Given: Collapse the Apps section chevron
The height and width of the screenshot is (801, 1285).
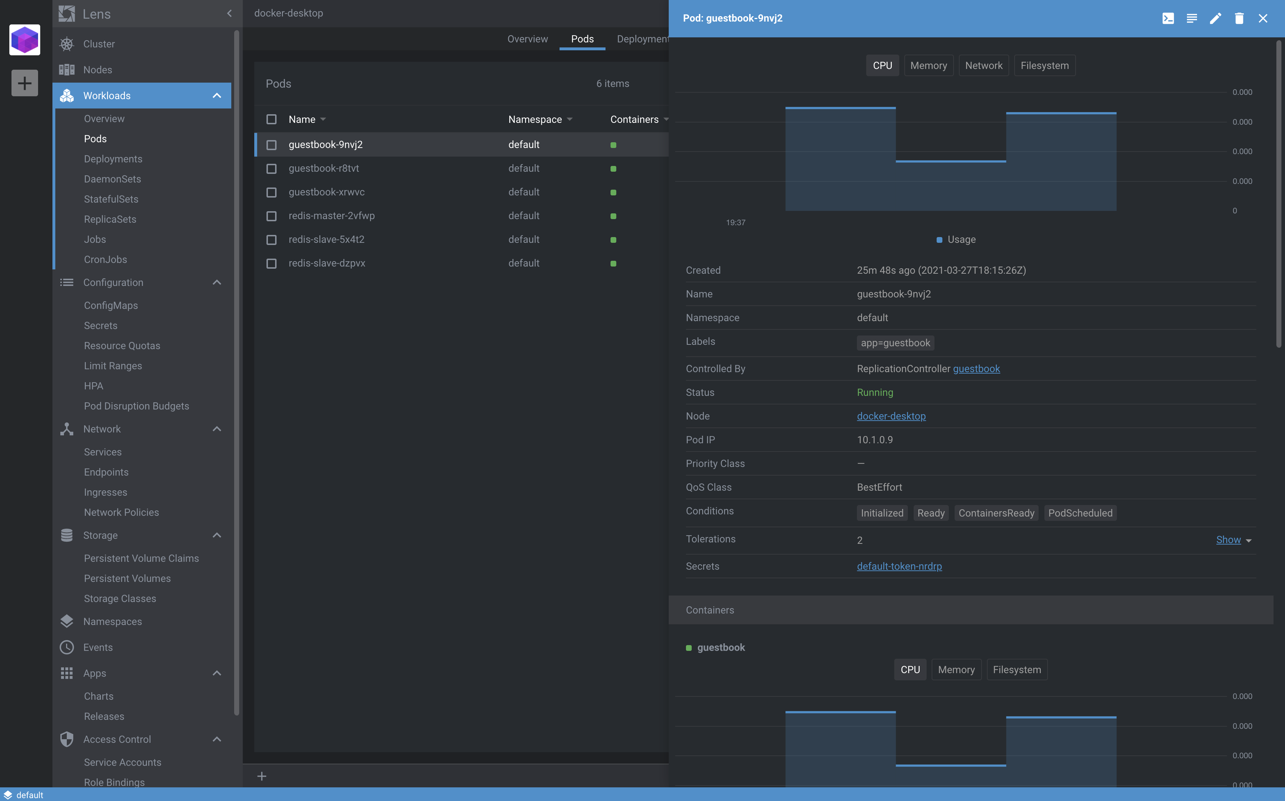Looking at the screenshot, I should 217,673.
